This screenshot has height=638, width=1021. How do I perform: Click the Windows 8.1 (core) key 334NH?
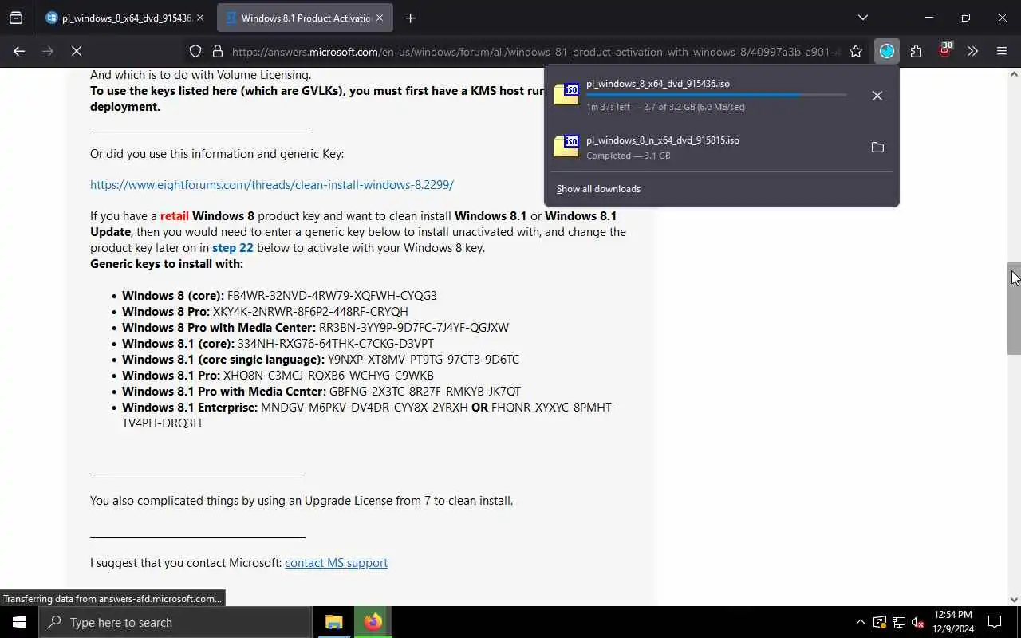[336, 343]
